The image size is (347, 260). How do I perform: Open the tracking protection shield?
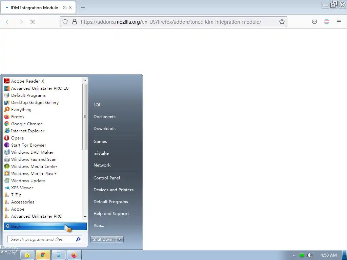point(65,22)
